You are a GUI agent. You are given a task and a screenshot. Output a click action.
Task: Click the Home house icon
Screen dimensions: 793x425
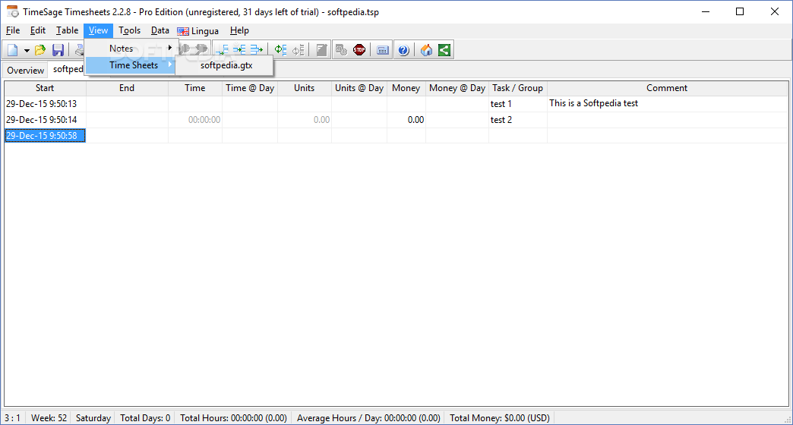426,50
